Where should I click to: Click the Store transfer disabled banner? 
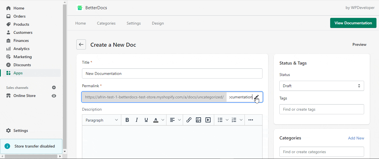(x=31, y=146)
